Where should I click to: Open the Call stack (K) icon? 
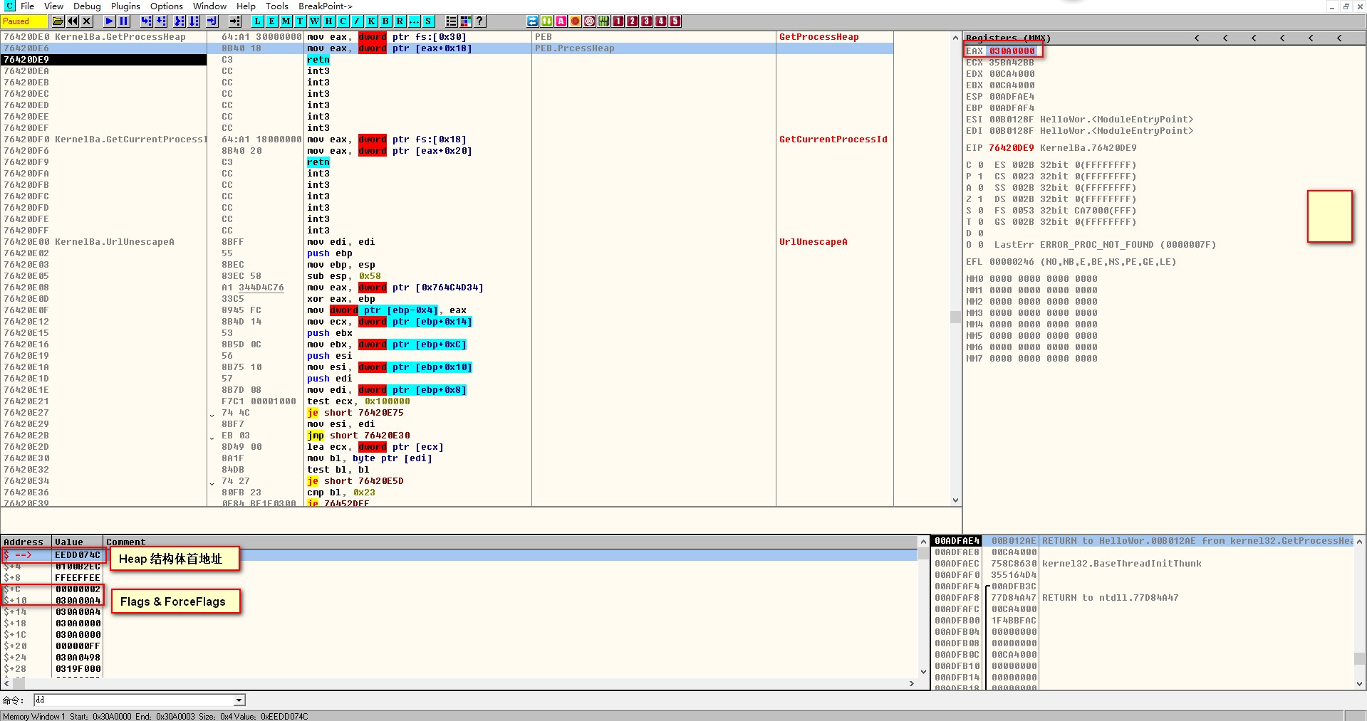coord(372,21)
